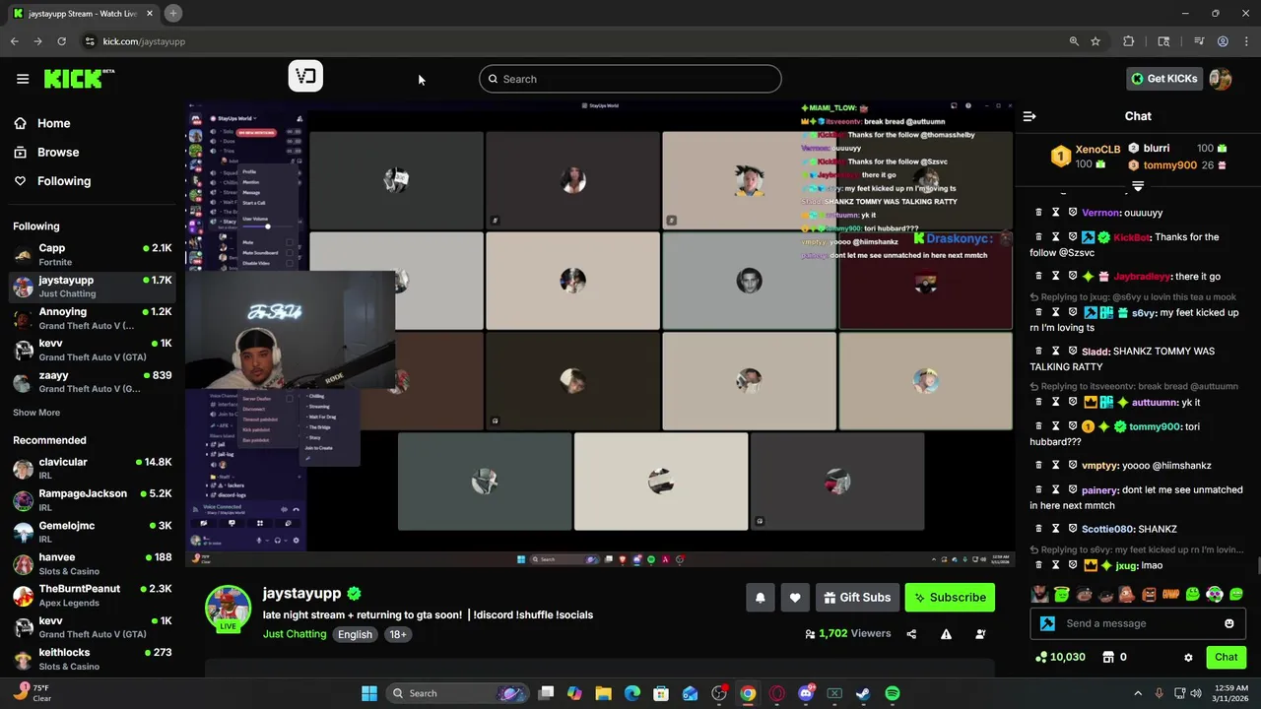
Task: Click the Windows Start button
Action: (369, 693)
